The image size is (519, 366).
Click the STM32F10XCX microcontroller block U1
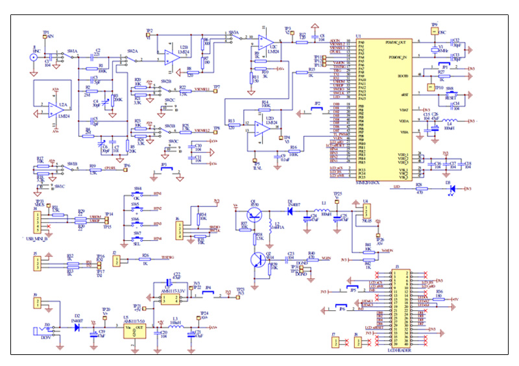pos(384,110)
